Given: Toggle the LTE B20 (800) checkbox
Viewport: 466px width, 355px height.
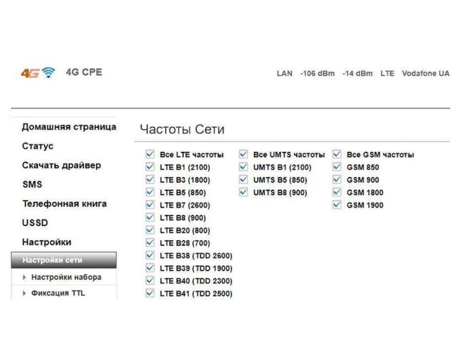Looking at the screenshot, I should [150, 230].
